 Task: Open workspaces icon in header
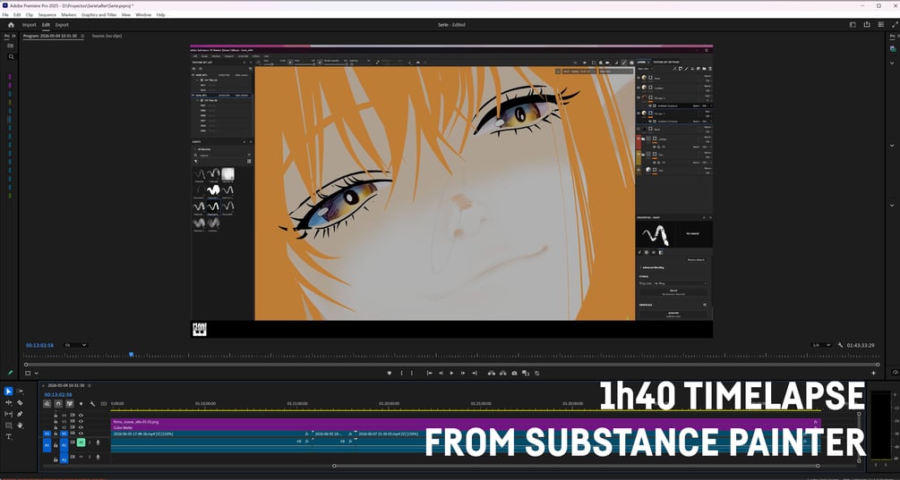click(x=853, y=25)
